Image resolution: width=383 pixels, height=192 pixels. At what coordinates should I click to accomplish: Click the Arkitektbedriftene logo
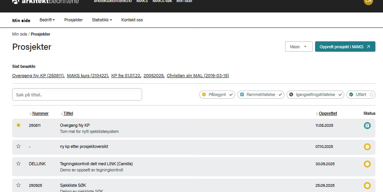[45, 2]
